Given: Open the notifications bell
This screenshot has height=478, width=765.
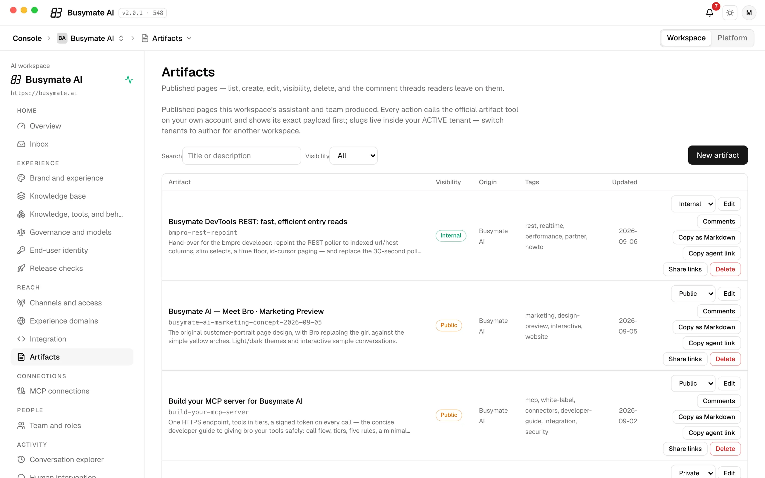Looking at the screenshot, I should point(709,13).
